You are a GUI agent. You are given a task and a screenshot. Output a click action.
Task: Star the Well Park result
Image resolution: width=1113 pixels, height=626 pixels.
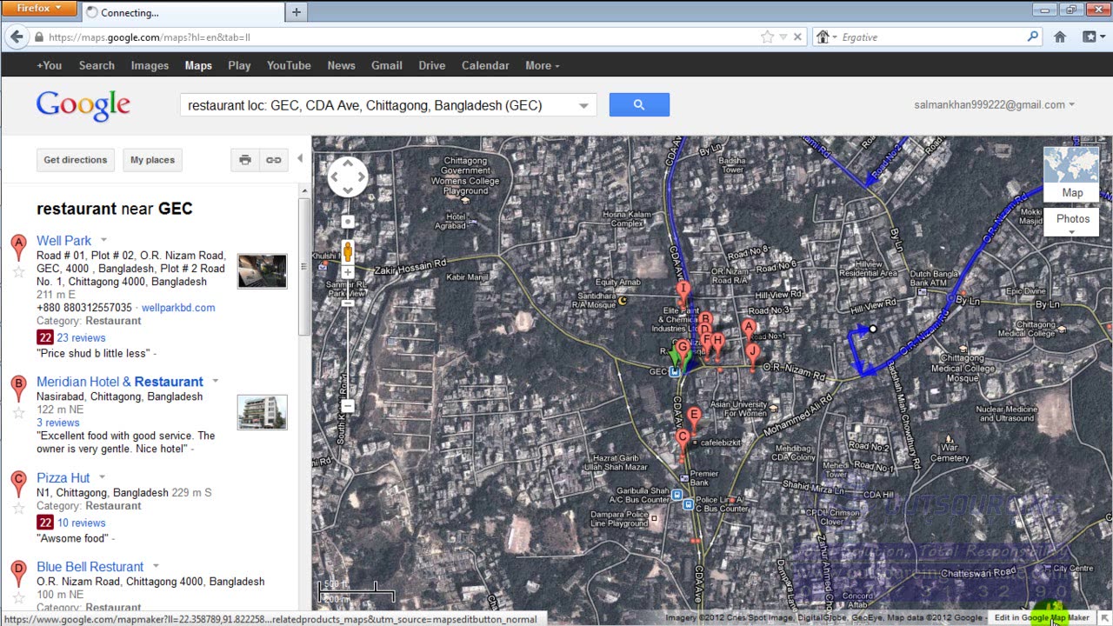[18, 272]
